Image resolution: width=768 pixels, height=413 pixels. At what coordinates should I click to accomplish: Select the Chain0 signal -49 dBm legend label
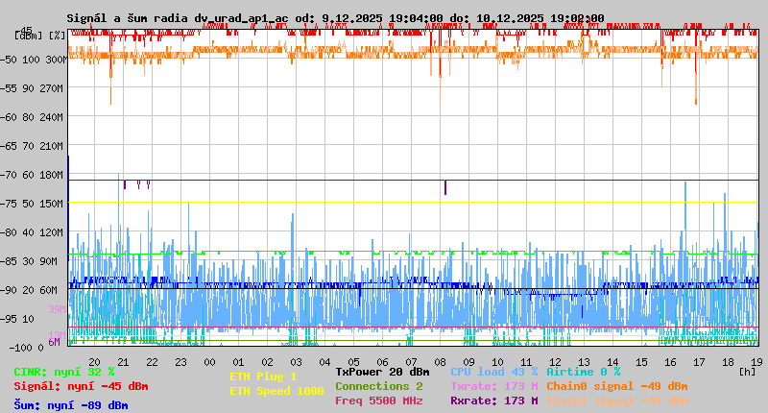(x=616, y=386)
